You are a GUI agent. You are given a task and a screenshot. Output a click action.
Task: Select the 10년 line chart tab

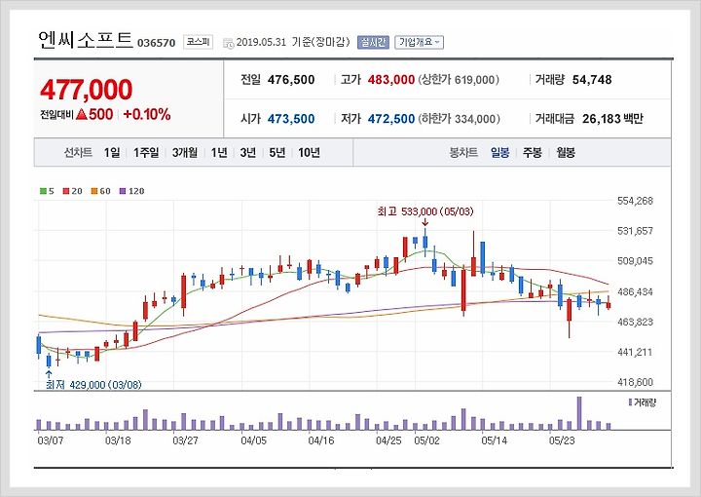coord(309,153)
